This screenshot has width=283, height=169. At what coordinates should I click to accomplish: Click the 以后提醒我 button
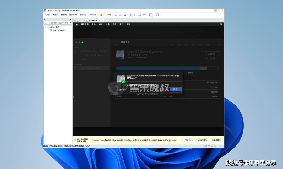pos(203,140)
